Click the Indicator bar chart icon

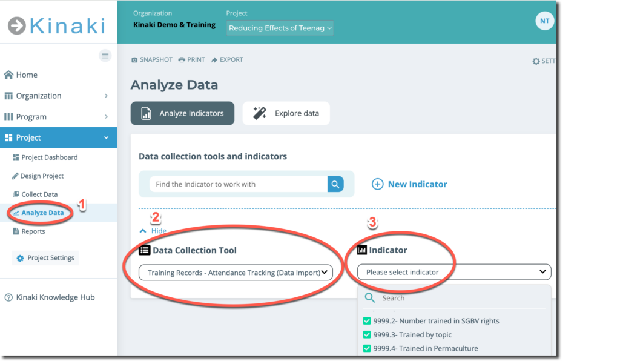[362, 250]
